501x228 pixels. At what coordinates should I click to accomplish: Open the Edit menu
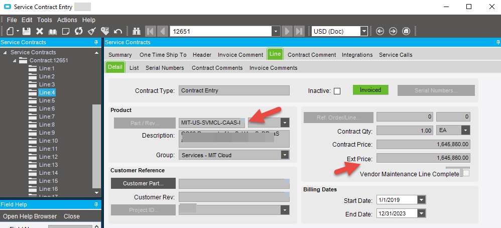coord(27,20)
